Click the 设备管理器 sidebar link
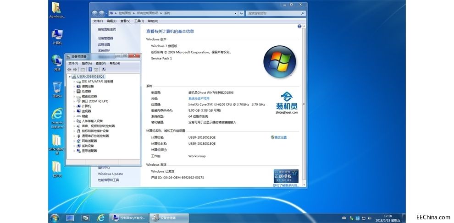This screenshot has height=223, width=454. coord(105,38)
